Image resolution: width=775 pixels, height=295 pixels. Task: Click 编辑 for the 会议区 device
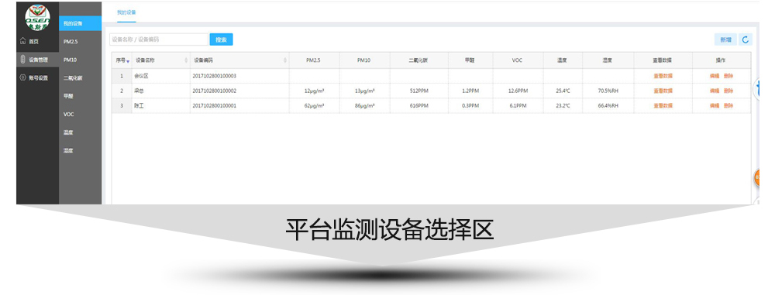click(x=715, y=76)
